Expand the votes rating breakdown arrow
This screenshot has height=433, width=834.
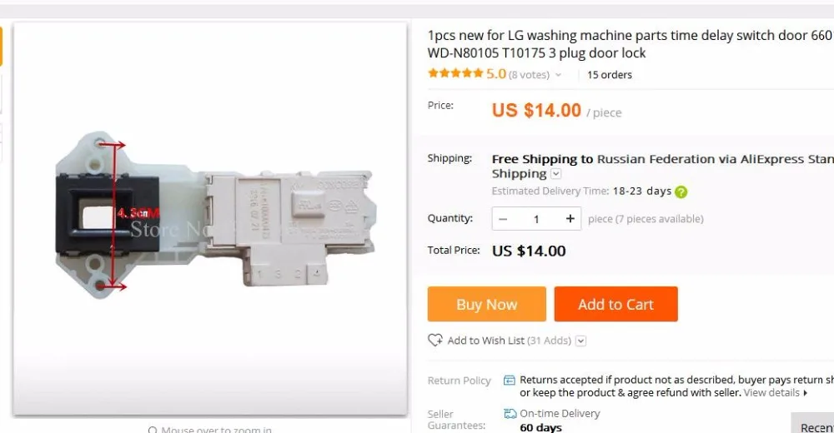click(558, 75)
